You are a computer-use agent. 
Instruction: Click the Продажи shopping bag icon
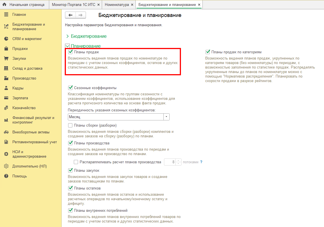pyautogui.click(x=6, y=49)
